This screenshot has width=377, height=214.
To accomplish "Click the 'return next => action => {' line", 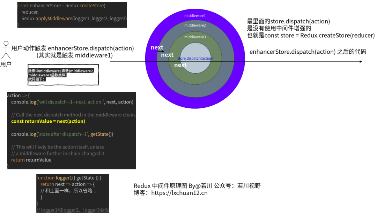I will 68,184.
